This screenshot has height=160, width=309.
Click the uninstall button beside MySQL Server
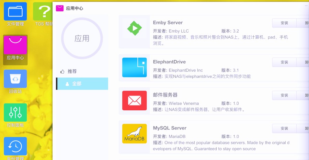303,128
